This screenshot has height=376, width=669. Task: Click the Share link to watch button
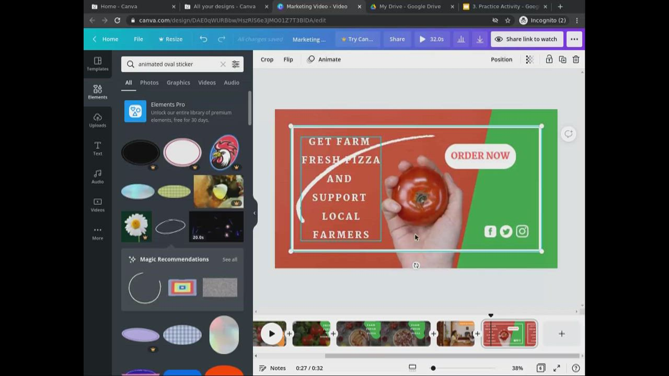(x=527, y=39)
